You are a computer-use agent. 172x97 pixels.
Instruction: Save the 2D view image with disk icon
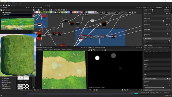91,50
